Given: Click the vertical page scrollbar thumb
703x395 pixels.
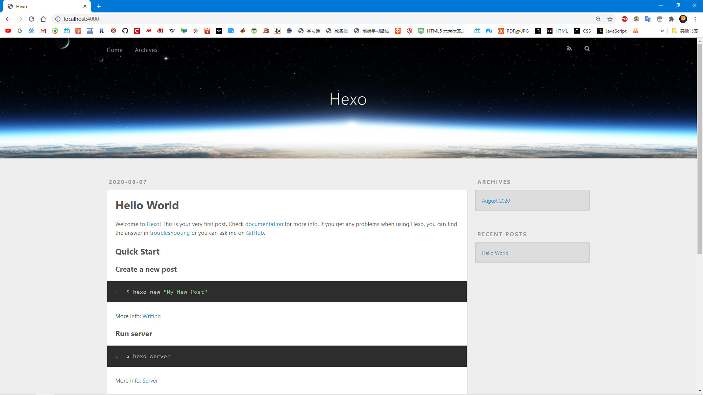Looking at the screenshot, I should click(700, 146).
